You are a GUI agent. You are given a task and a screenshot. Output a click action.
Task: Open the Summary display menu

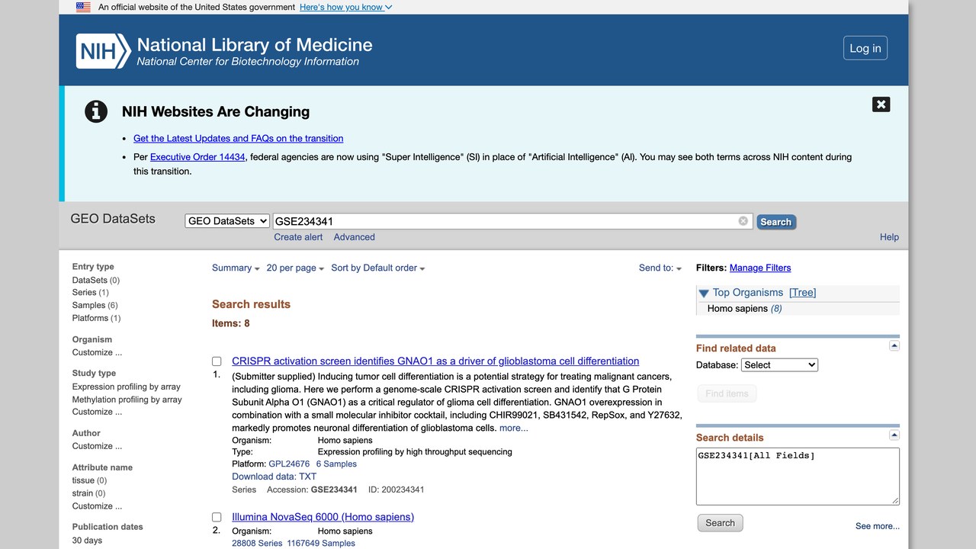pyautogui.click(x=236, y=268)
